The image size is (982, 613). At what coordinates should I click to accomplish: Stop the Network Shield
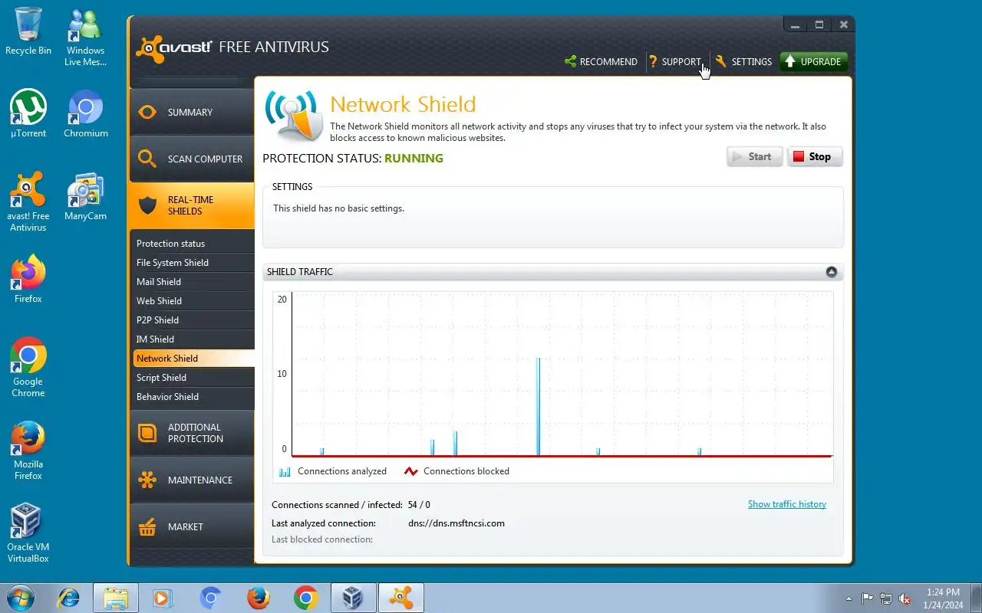pos(815,156)
